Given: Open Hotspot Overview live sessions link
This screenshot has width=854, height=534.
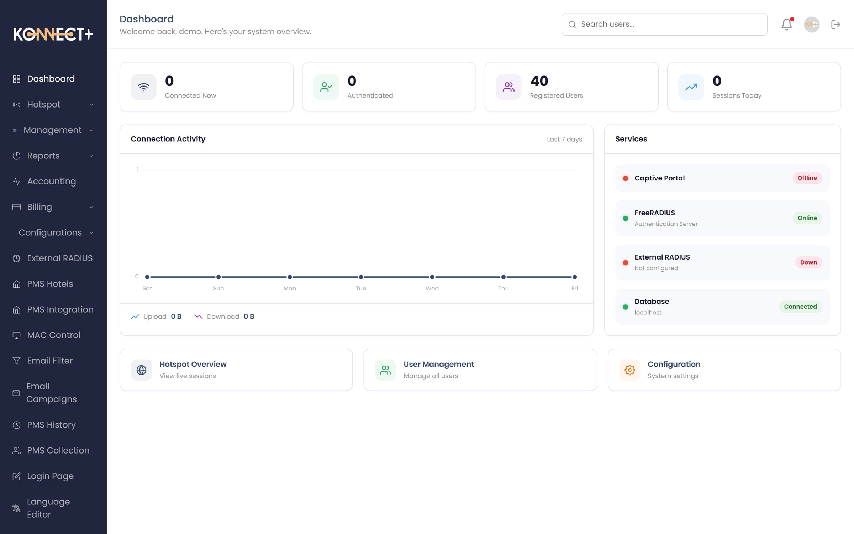Looking at the screenshot, I should point(236,370).
